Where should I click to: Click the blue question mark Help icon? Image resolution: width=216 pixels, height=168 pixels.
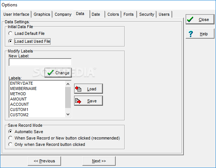(x=191, y=34)
